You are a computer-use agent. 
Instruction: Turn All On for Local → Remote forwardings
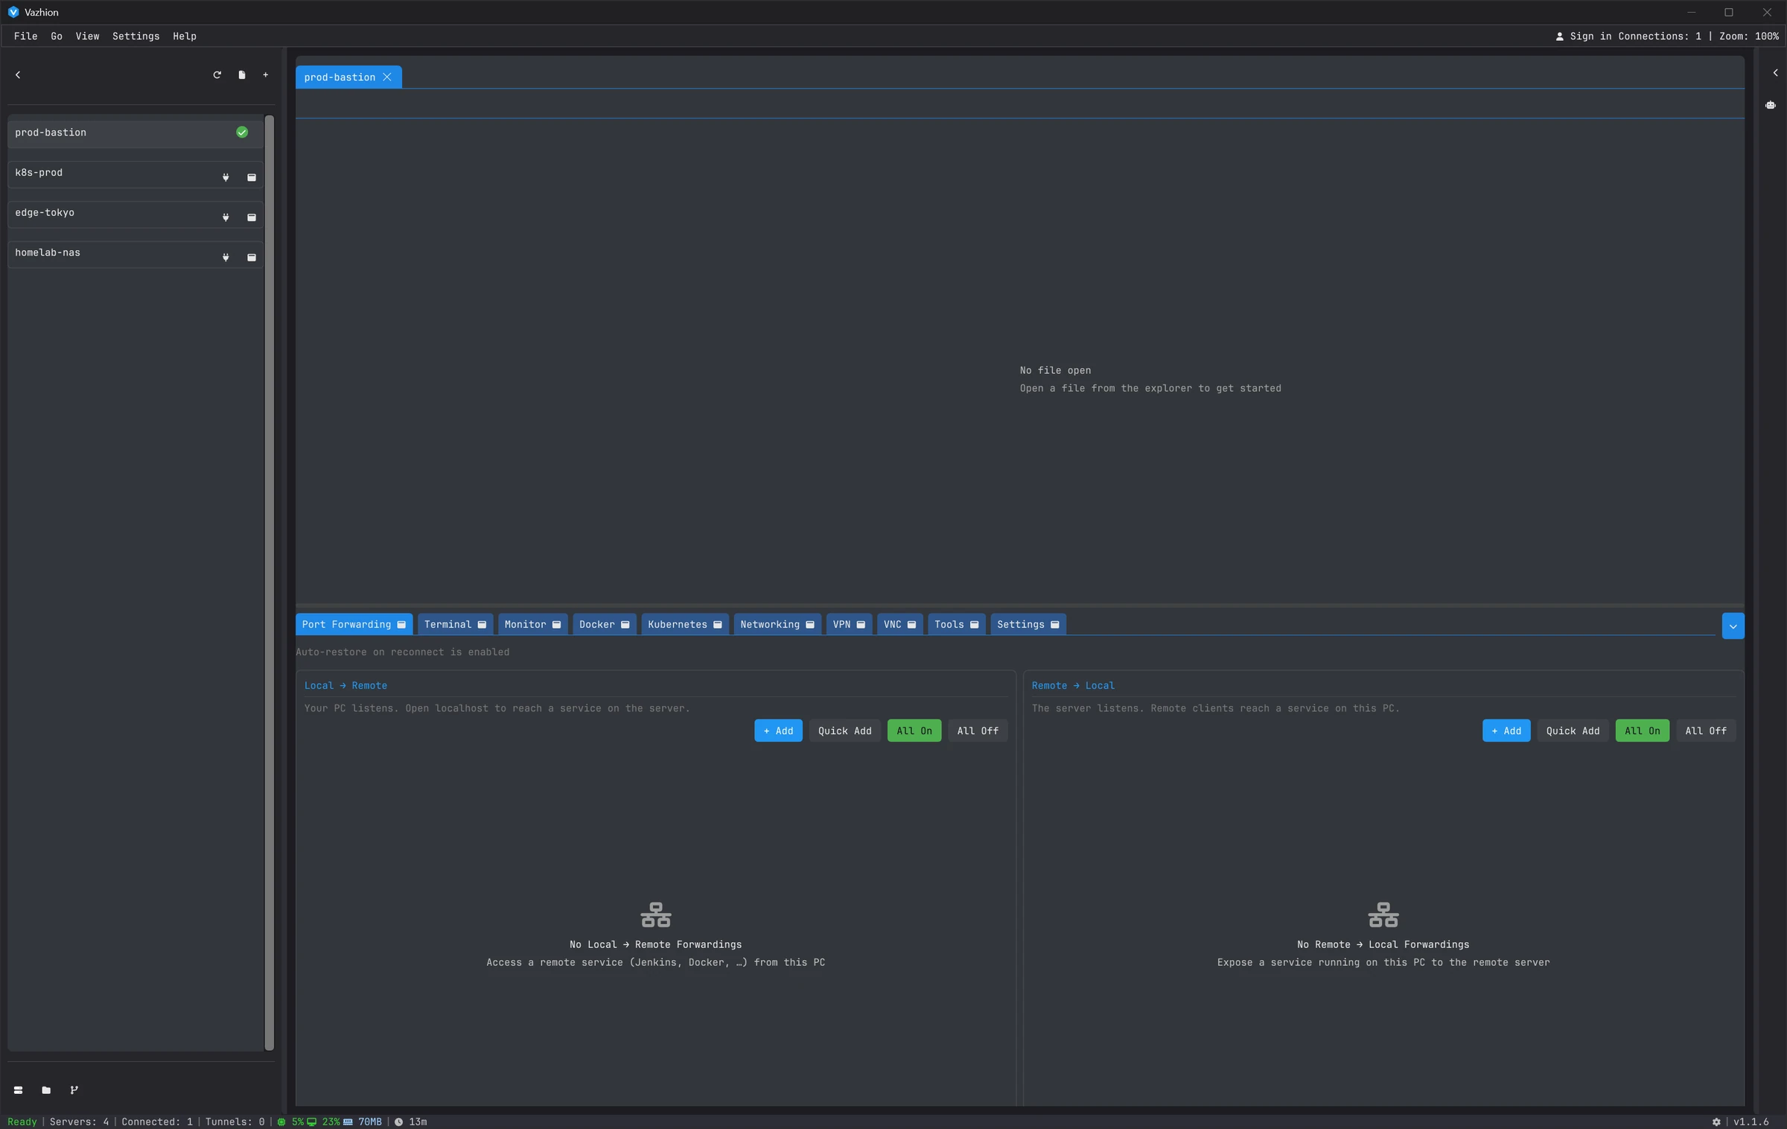click(x=914, y=731)
